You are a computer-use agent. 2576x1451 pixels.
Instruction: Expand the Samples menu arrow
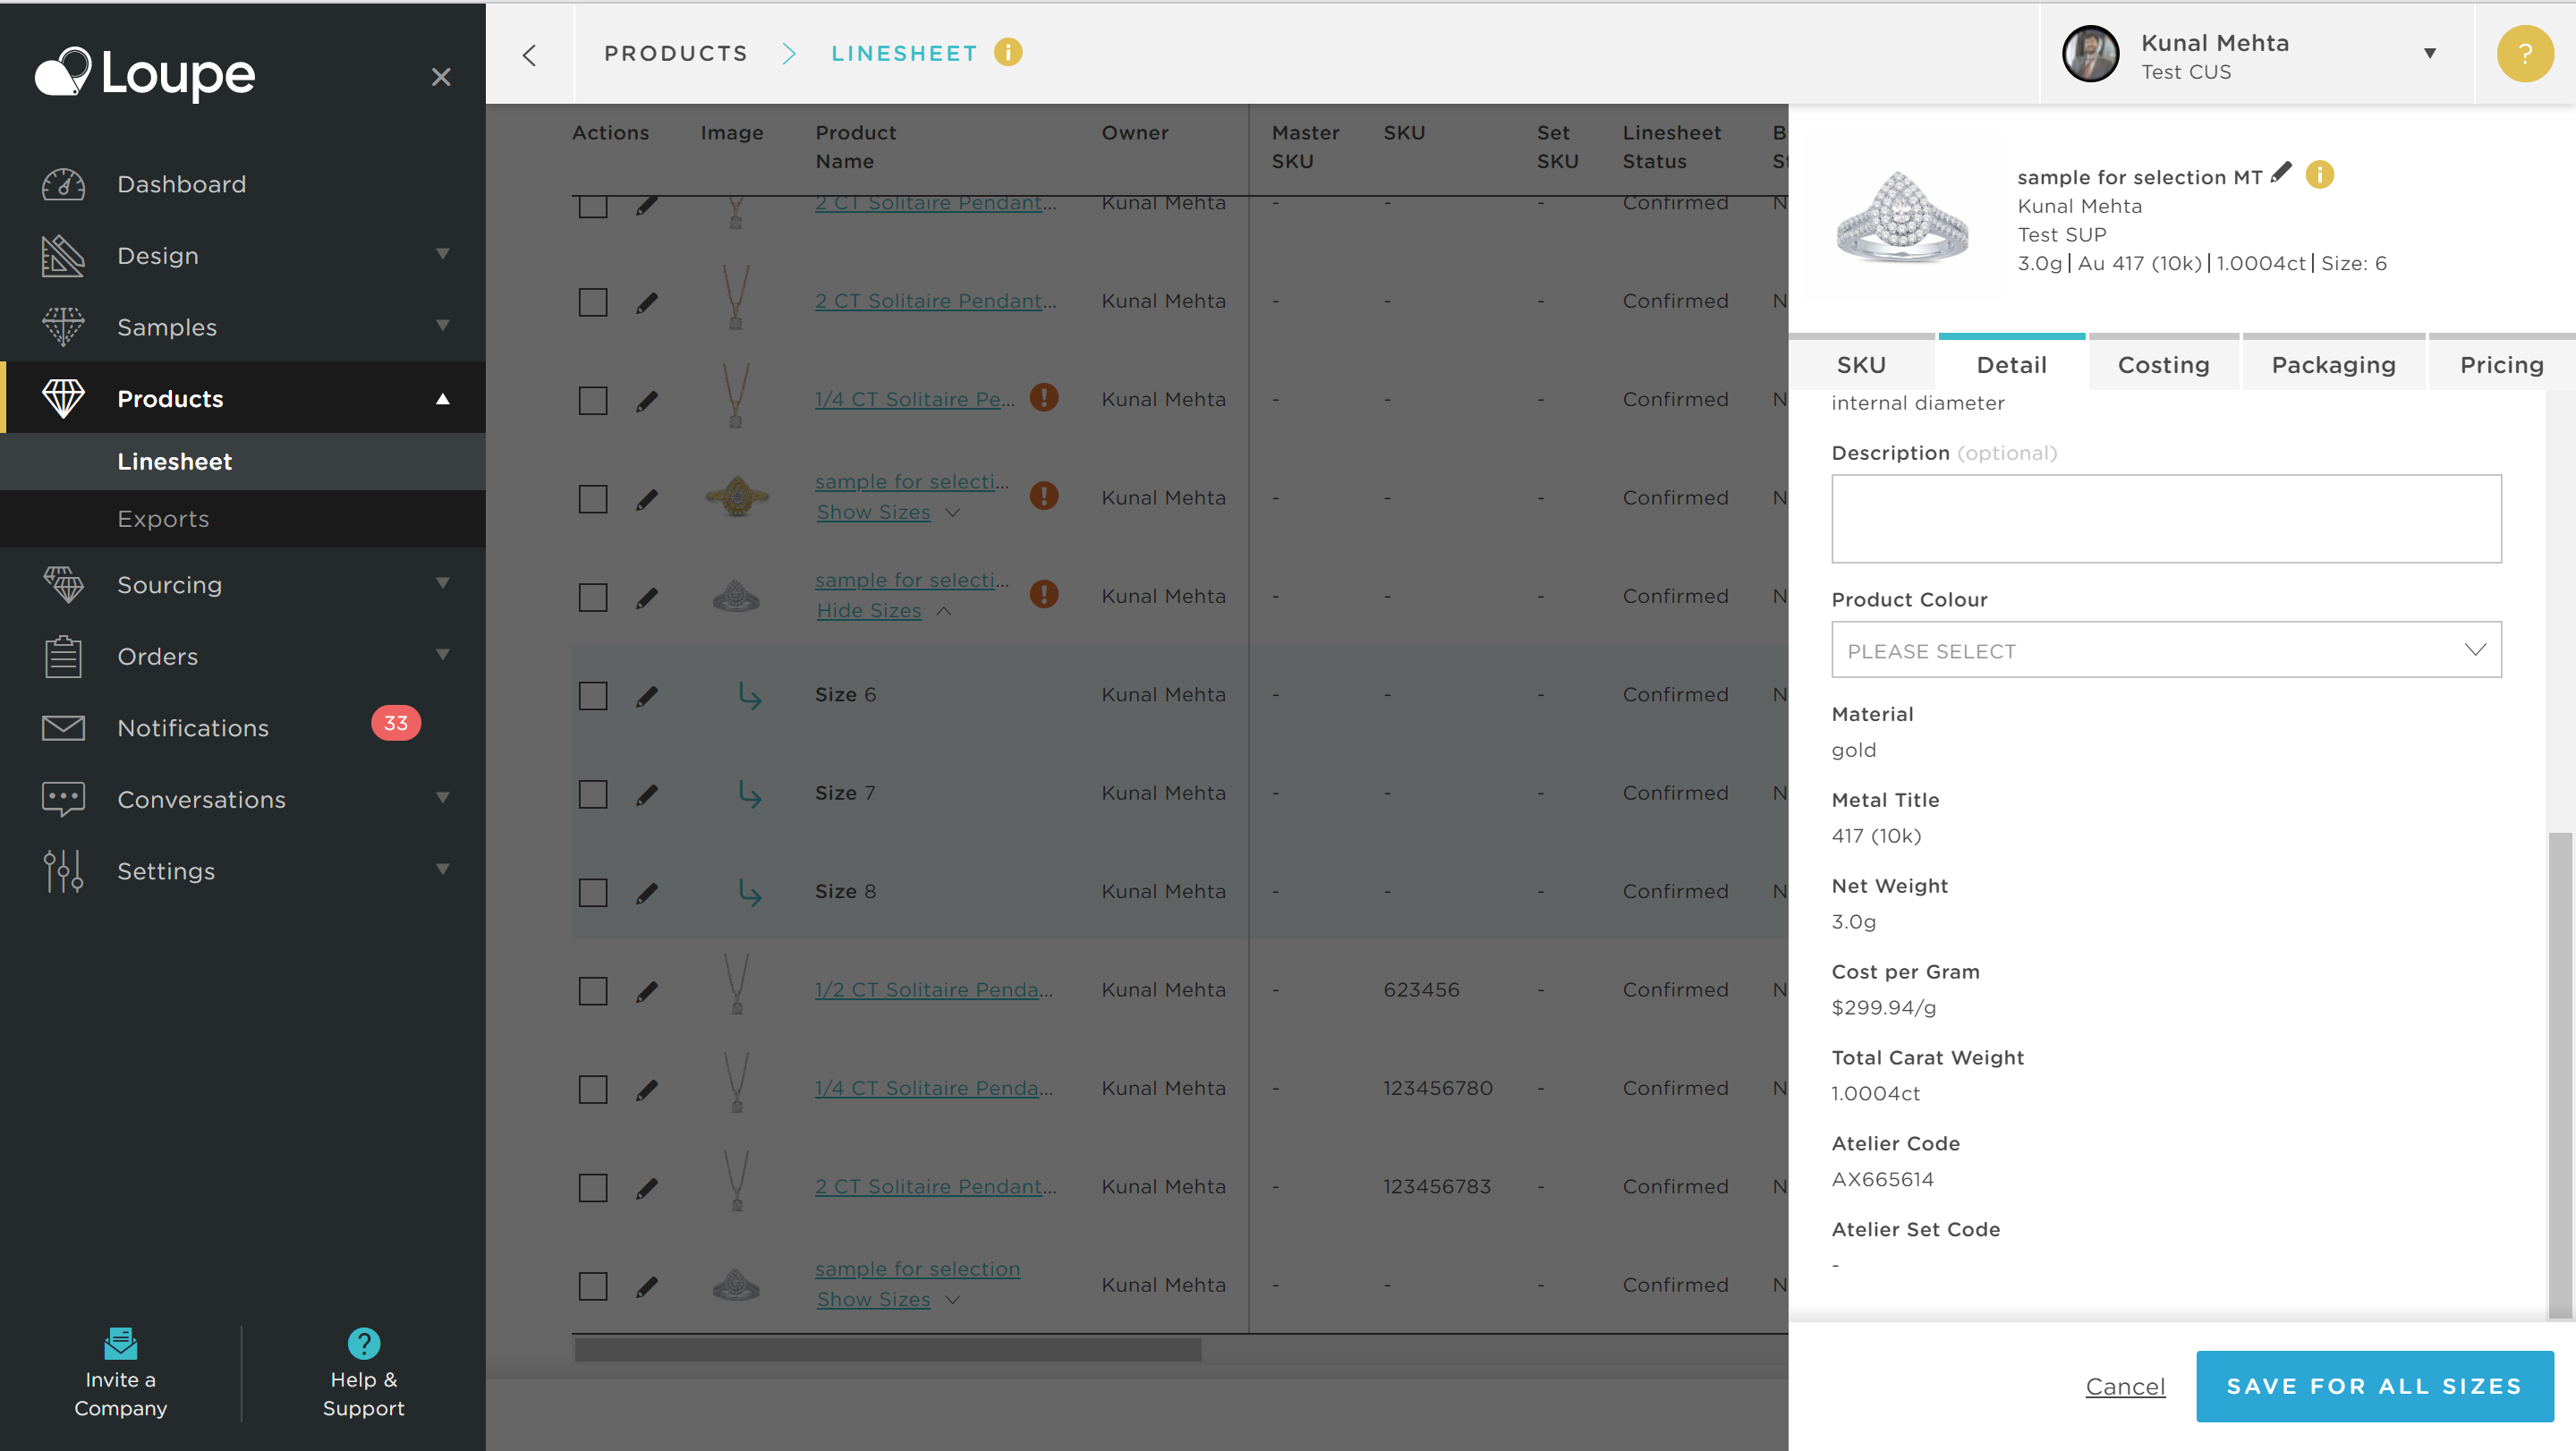click(443, 325)
